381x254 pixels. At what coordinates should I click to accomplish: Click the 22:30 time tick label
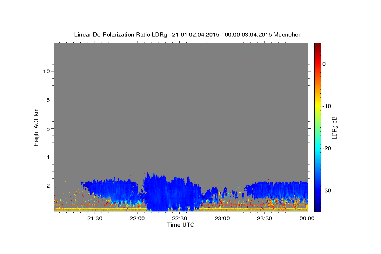click(x=179, y=218)
